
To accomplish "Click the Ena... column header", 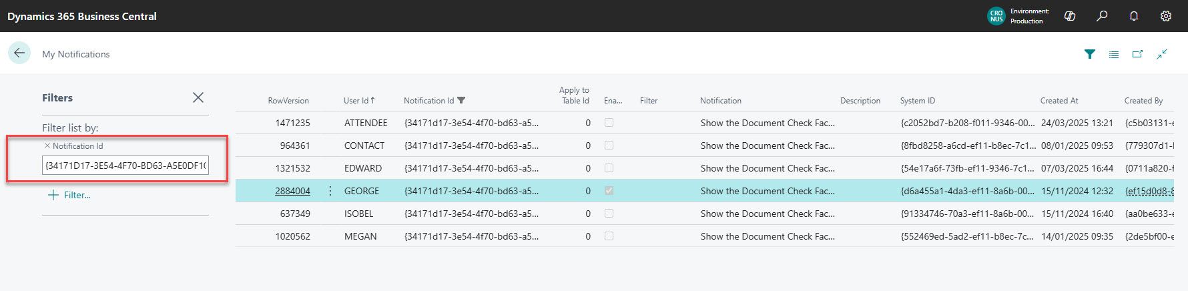I will pyautogui.click(x=613, y=101).
